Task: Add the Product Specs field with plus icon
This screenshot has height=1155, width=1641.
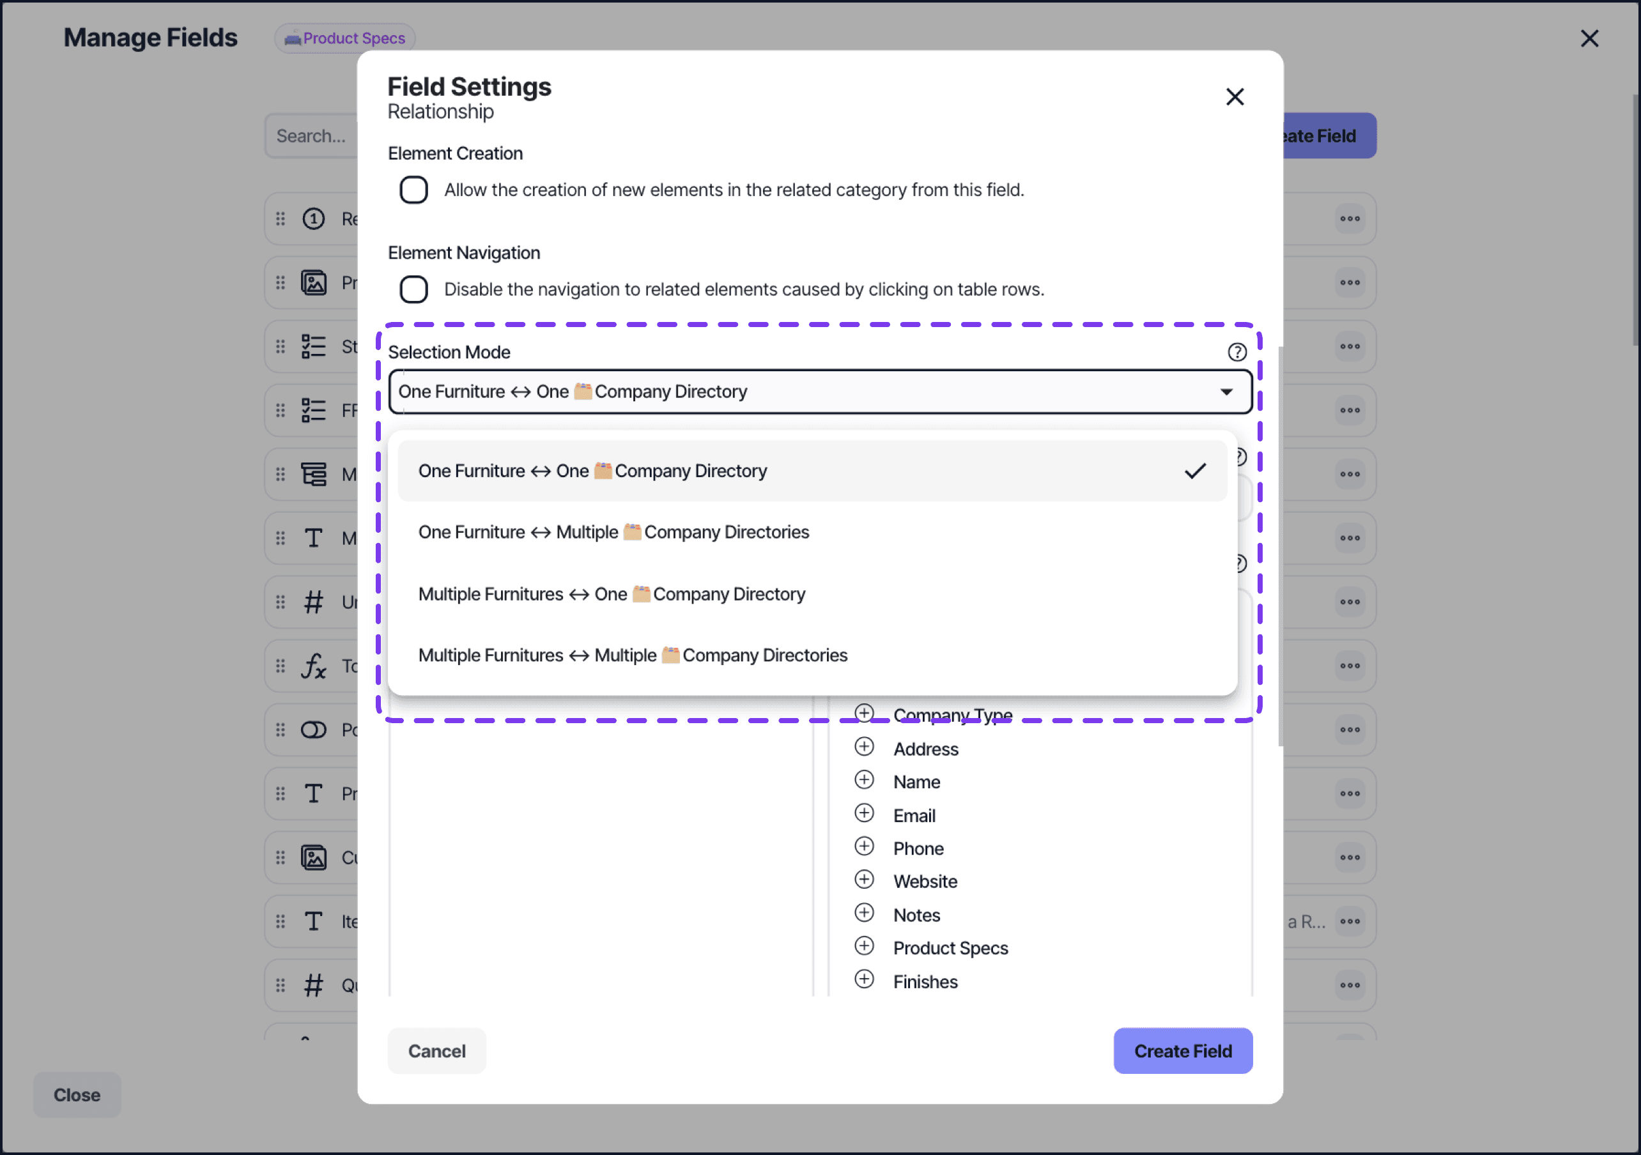Action: (x=864, y=946)
